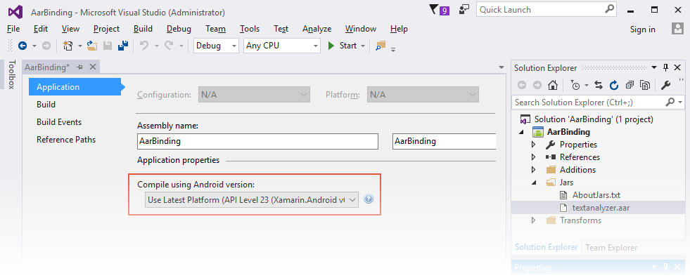Click the Save All toolbar icon
This screenshot has width=690, height=278.
point(123,46)
